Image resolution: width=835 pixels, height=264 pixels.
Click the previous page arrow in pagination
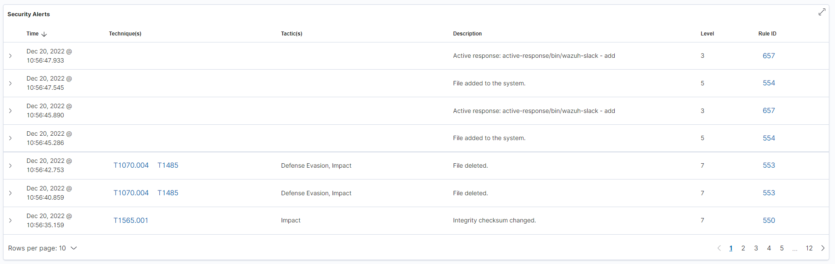point(719,248)
